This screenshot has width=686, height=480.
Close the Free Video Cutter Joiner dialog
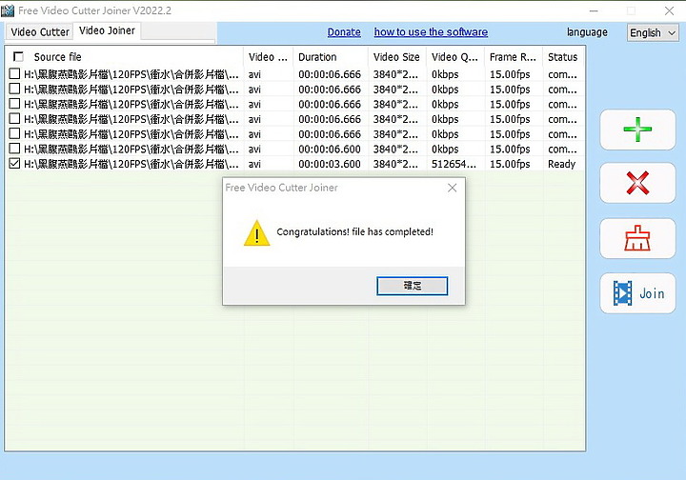(452, 188)
